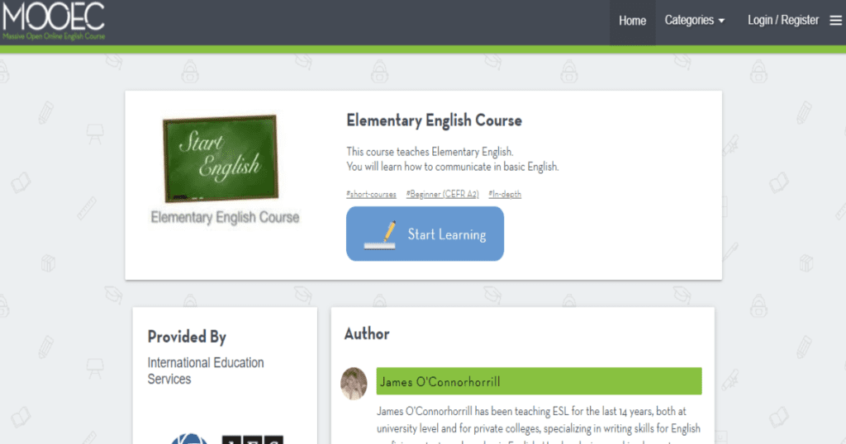Open the #In-depth tag
Viewport: 846px width, 444px height.
[x=505, y=195]
